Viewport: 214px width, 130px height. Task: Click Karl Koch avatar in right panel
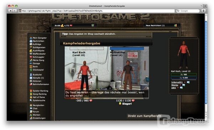tap(184, 54)
